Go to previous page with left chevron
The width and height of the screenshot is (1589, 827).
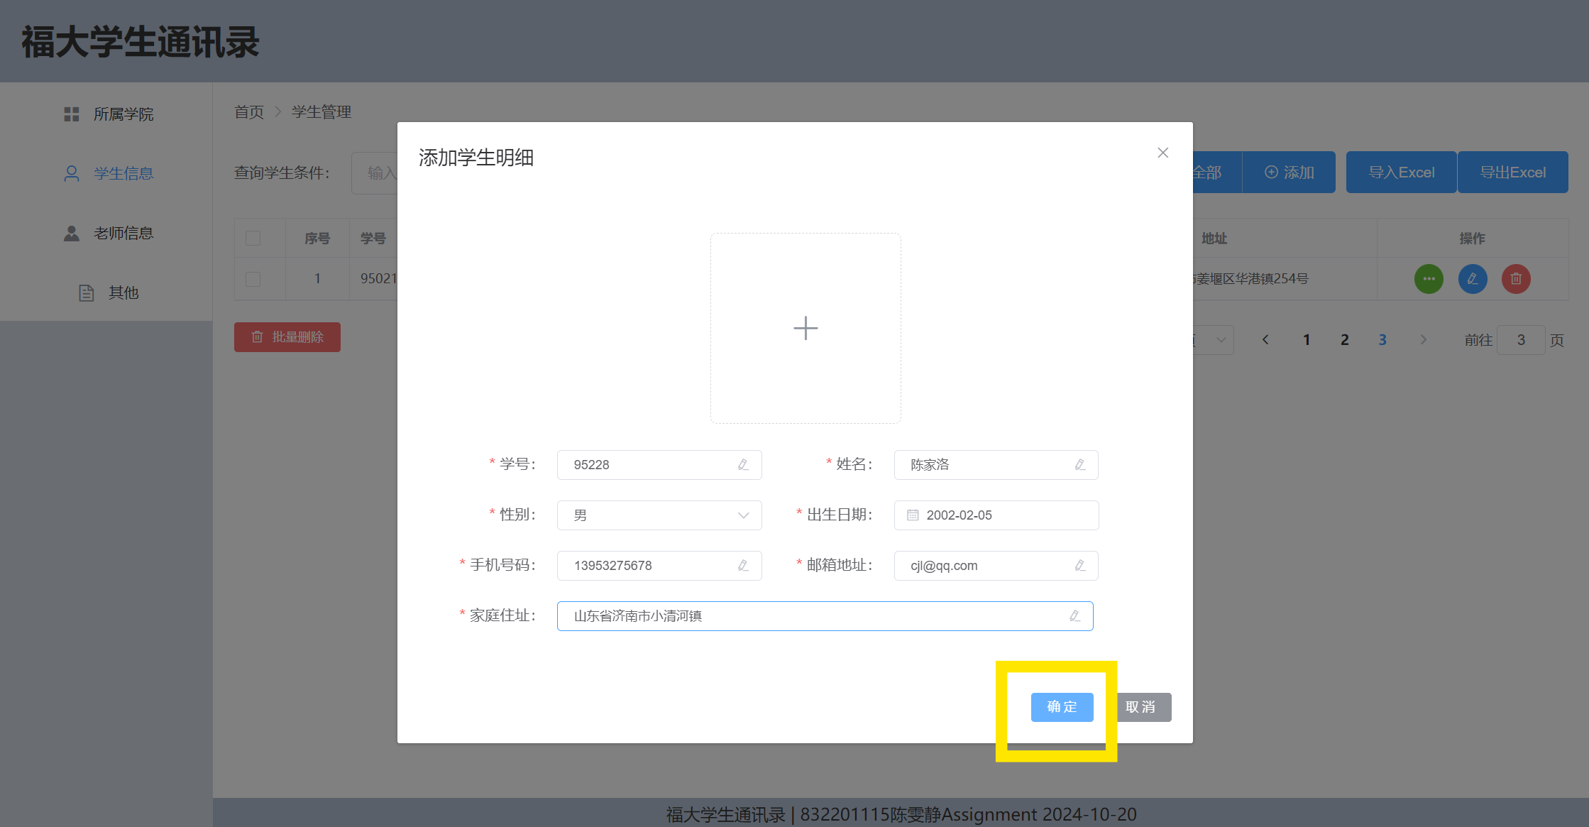point(1265,340)
